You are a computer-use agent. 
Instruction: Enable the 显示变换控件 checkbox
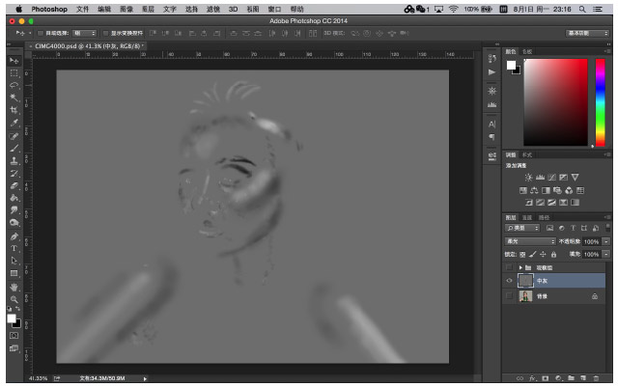coord(105,32)
